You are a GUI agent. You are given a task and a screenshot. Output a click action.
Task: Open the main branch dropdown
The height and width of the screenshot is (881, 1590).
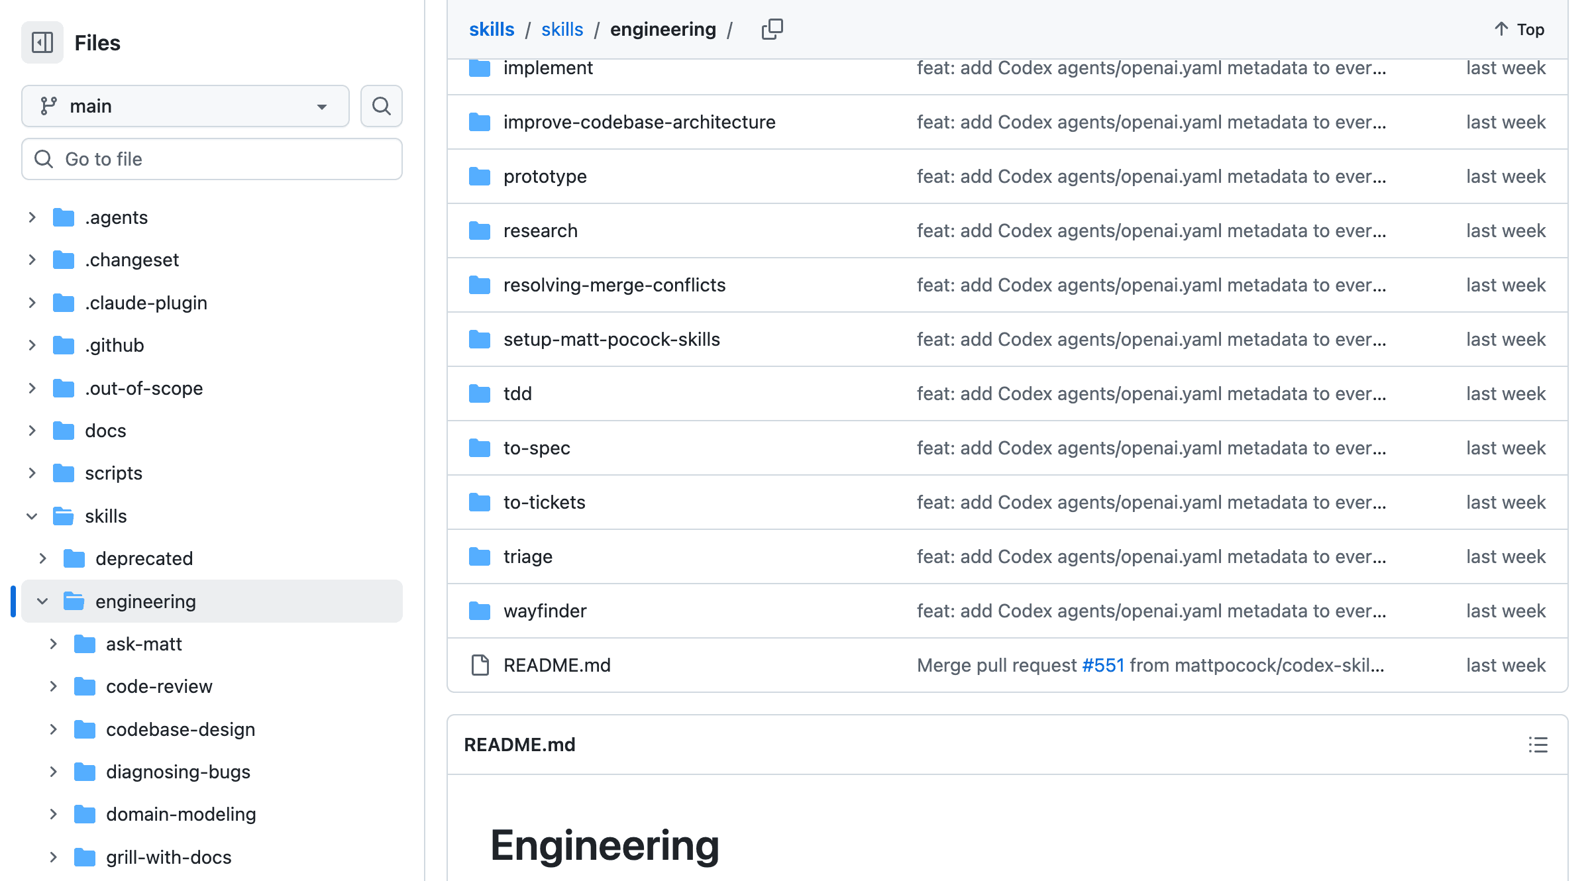[185, 106]
